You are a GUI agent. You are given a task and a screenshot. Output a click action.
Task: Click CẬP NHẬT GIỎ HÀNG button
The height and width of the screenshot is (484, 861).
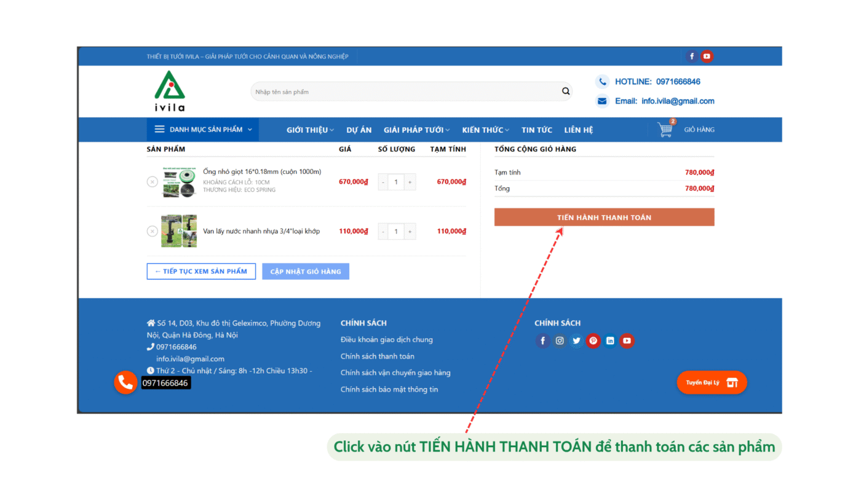click(x=306, y=271)
